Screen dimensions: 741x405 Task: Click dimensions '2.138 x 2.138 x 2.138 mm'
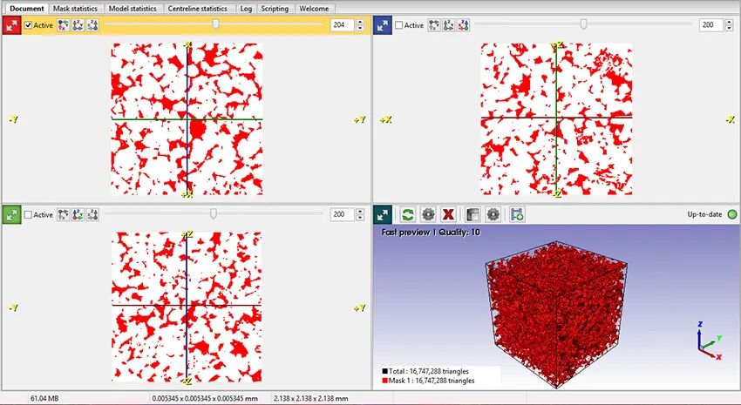(311, 398)
